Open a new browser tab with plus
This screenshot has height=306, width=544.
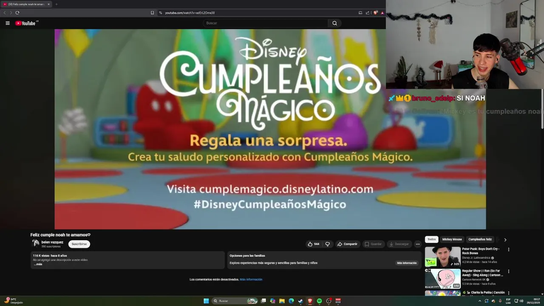[x=56, y=4]
